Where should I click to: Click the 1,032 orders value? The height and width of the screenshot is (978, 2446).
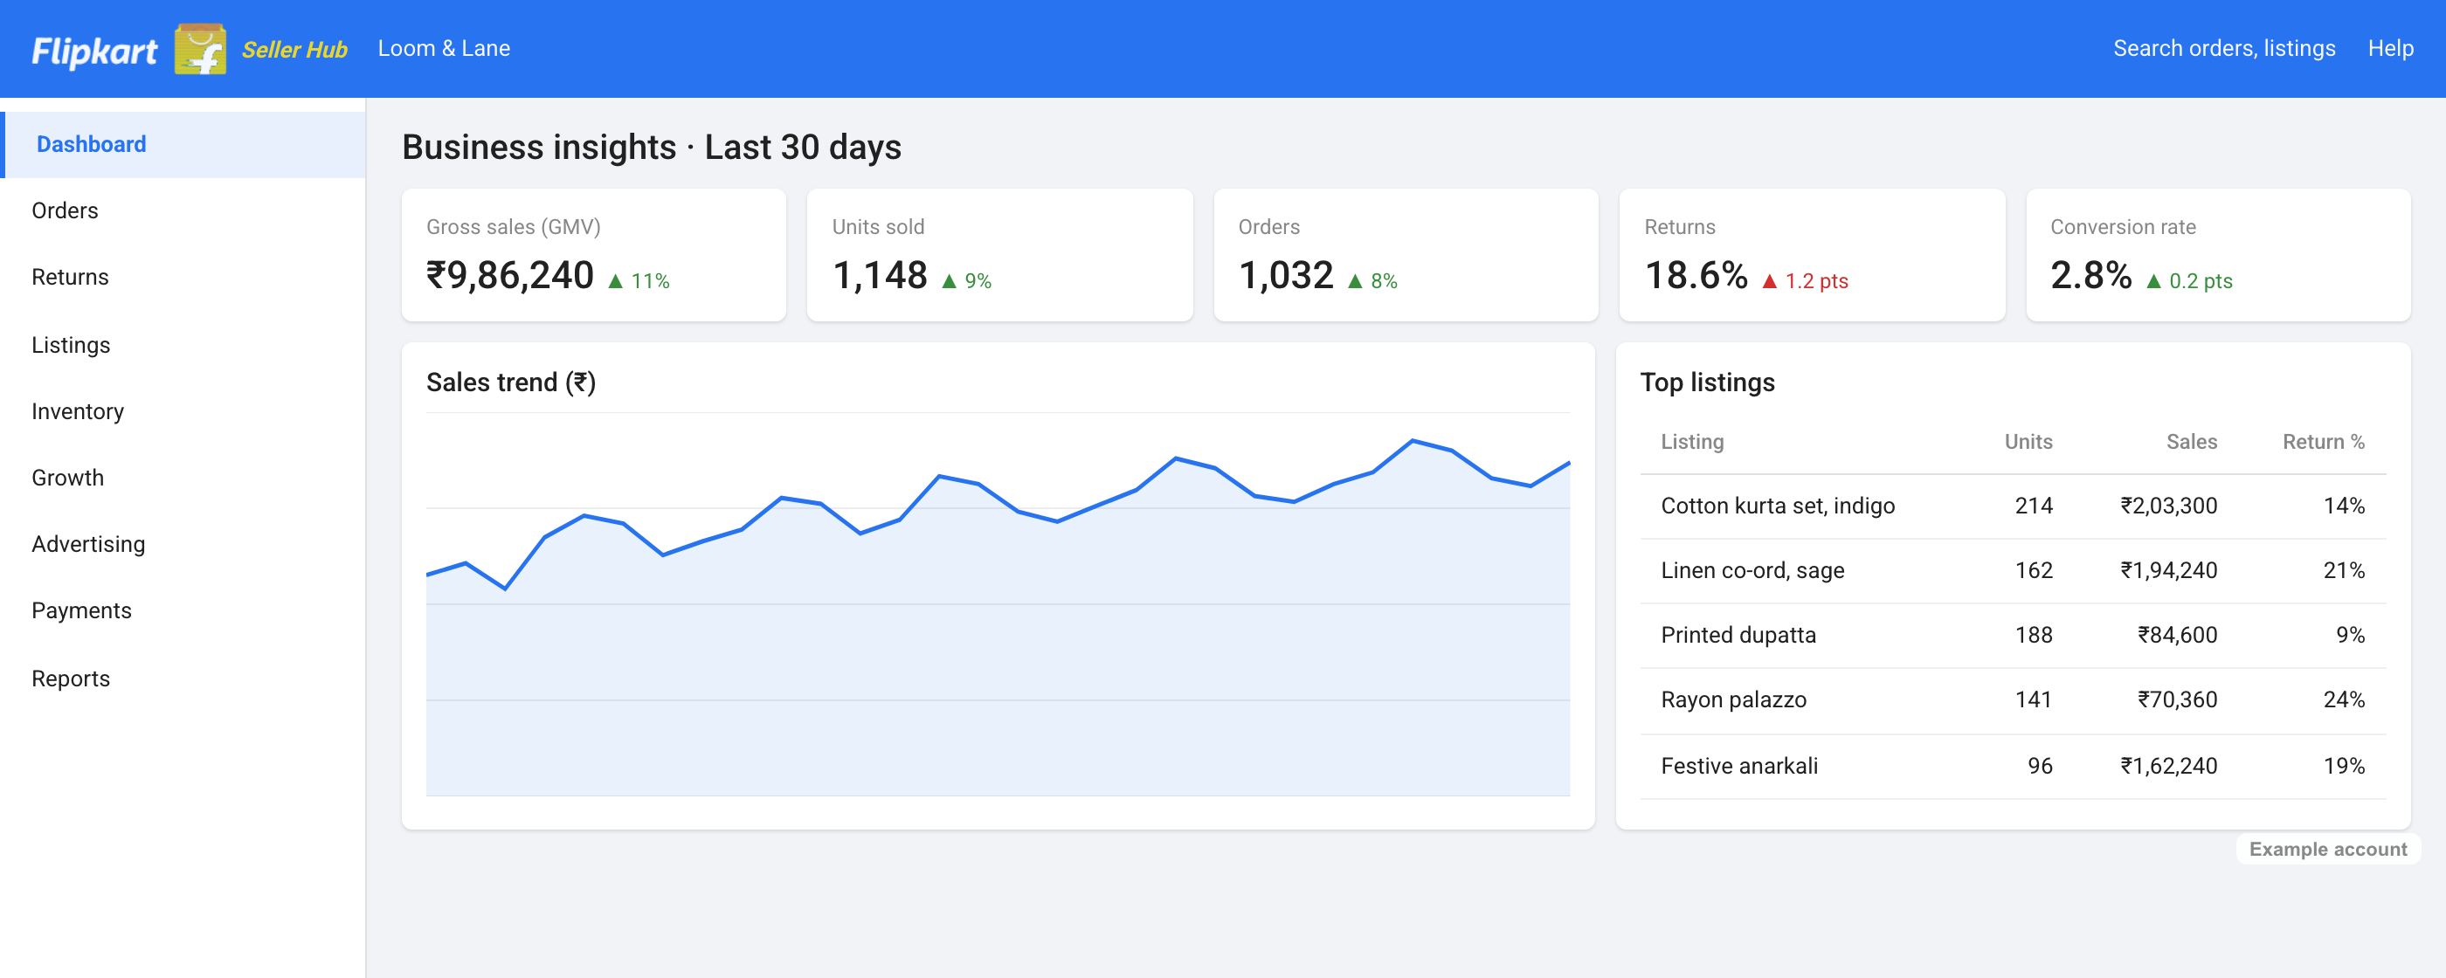pos(1287,275)
